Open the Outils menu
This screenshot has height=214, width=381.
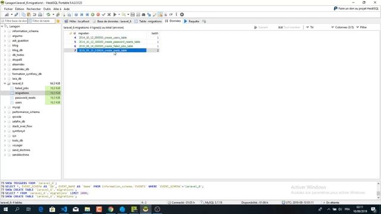click(47, 9)
